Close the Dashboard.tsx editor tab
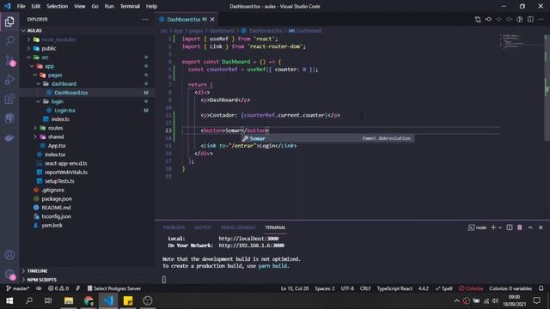The height and width of the screenshot is (309, 550). (x=212, y=20)
